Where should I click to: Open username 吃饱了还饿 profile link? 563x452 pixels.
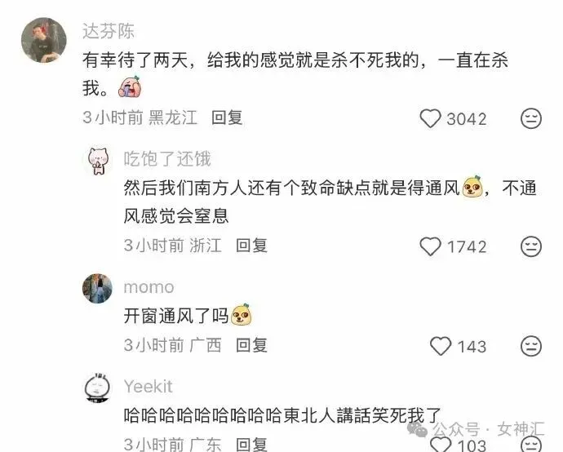tap(167, 159)
